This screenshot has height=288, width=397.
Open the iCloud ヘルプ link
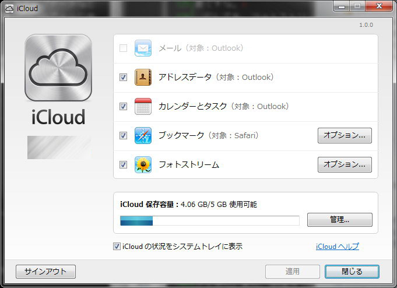(x=338, y=247)
